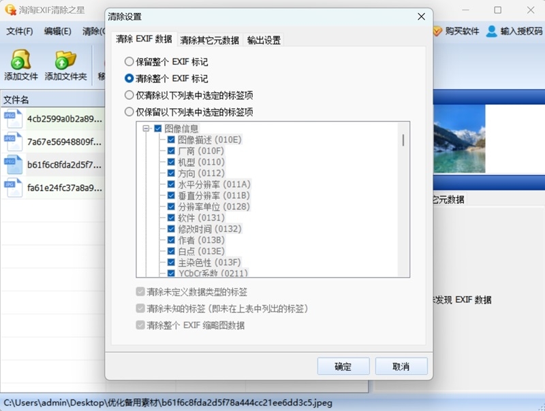Collapse the 图像信息 tree node

(146, 129)
